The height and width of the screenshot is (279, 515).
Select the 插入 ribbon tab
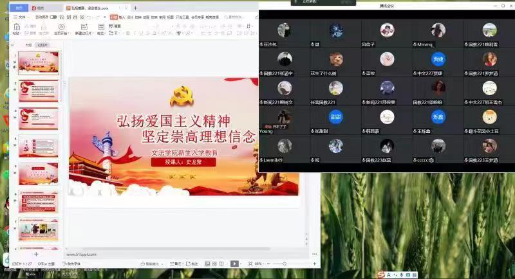[x=122, y=17]
